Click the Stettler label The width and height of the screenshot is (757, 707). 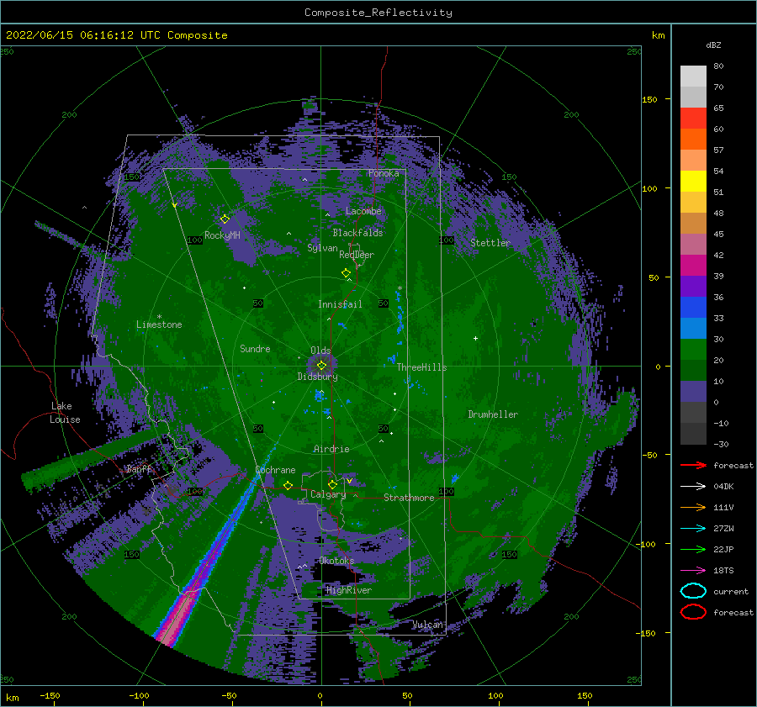coord(490,243)
